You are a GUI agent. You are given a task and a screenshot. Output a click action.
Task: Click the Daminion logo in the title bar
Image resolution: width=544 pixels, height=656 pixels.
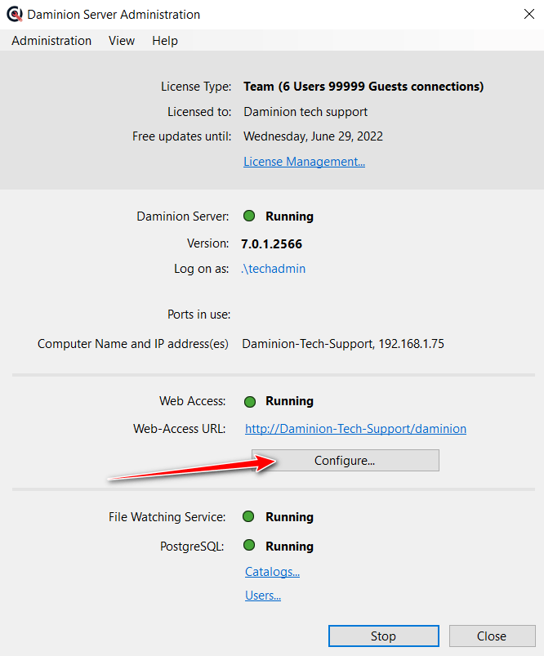14,15
